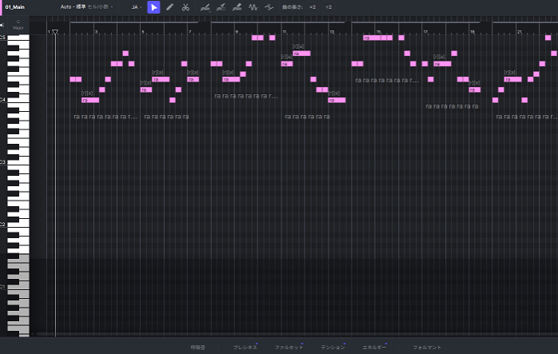This screenshot has height=354, width=558.
Task: Click the ×2 length button
Action: (x=313, y=7)
